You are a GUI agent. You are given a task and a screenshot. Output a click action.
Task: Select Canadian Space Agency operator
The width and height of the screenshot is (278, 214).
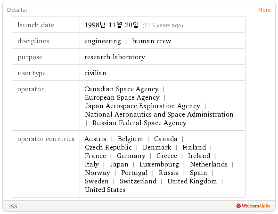122,89
